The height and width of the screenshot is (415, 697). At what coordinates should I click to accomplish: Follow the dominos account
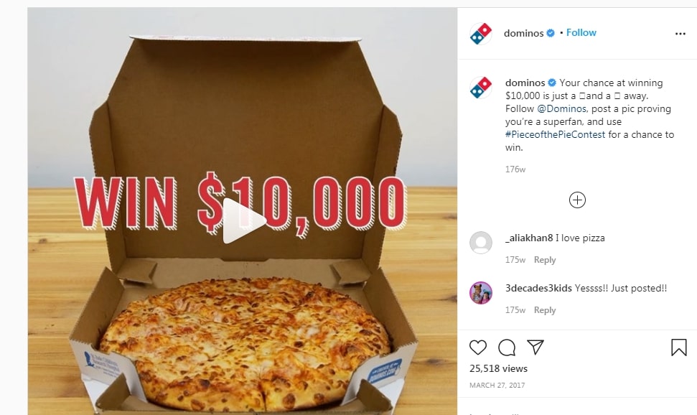click(x=581, y=32)
